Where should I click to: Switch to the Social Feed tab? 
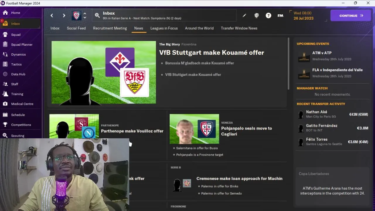tap(76, 28)
